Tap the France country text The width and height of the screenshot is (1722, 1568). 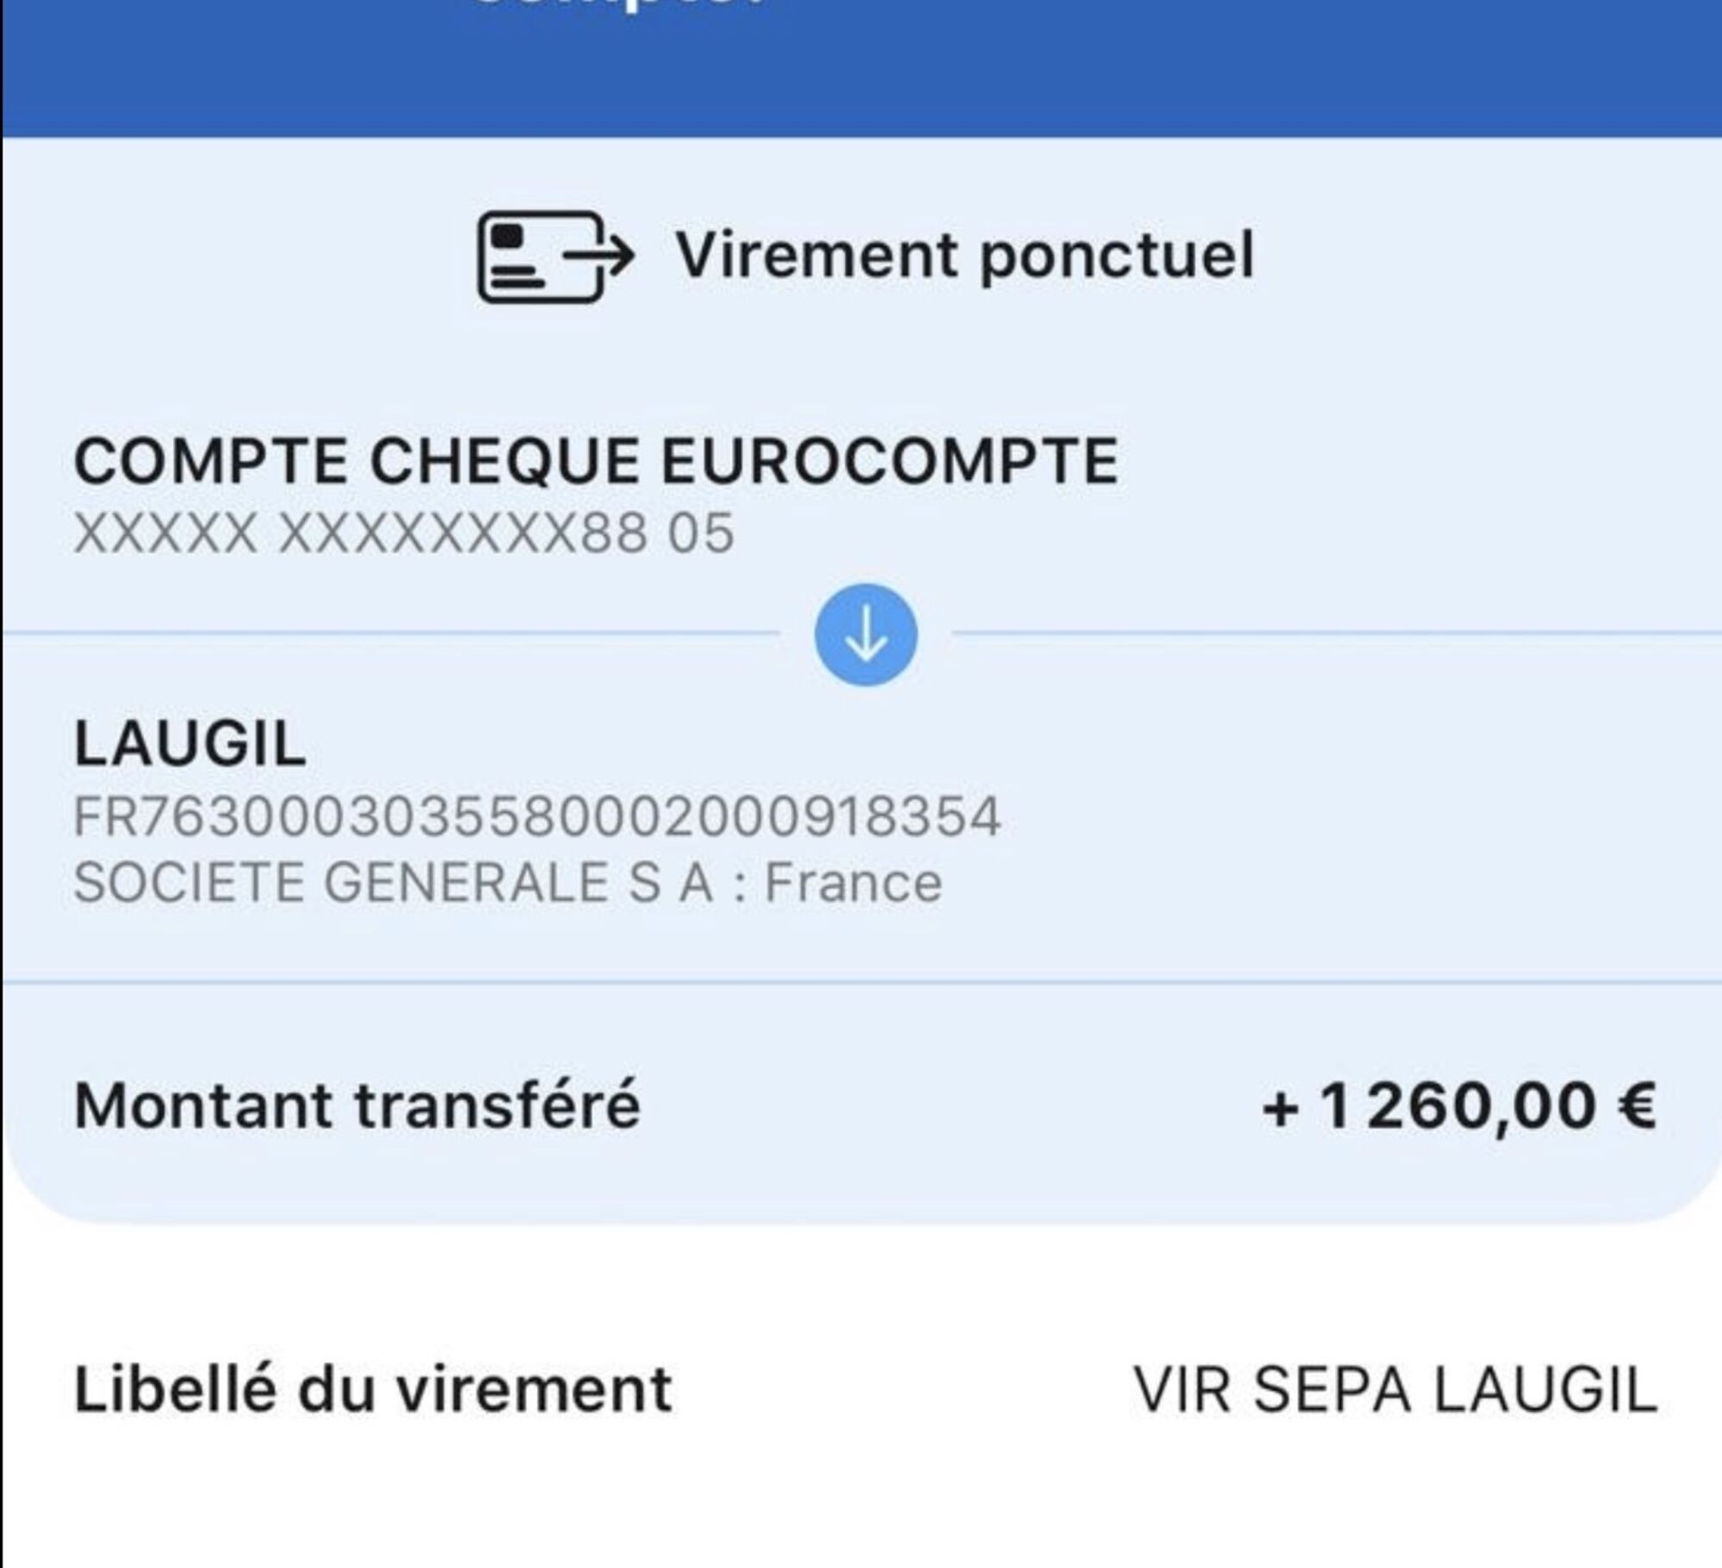pos(853,883)
